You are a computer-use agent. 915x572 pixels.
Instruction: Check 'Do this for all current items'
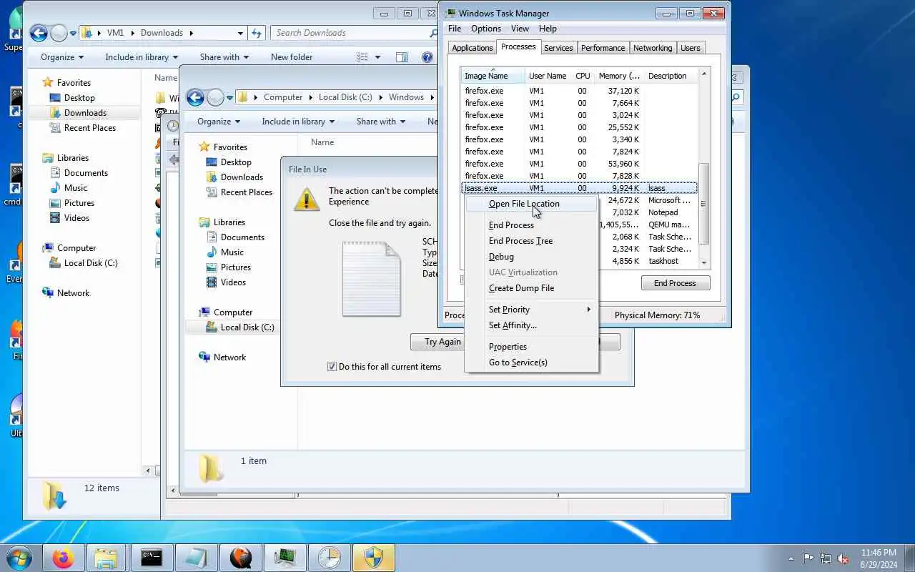(332, 367)
